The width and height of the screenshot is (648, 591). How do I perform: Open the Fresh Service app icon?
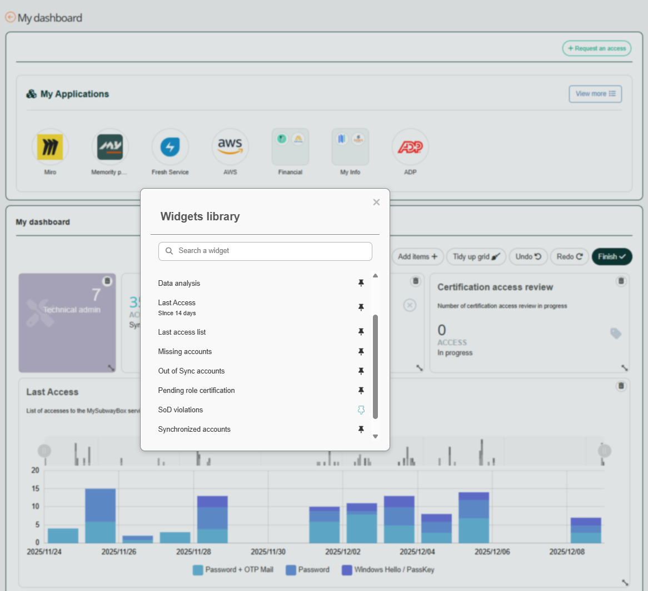170,147
